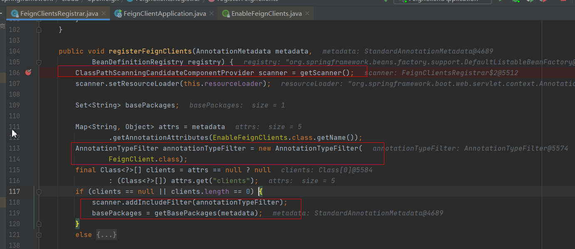575x249 pixels.
Task: Remove the breakpoint on line 106
Action: [28, 73]
